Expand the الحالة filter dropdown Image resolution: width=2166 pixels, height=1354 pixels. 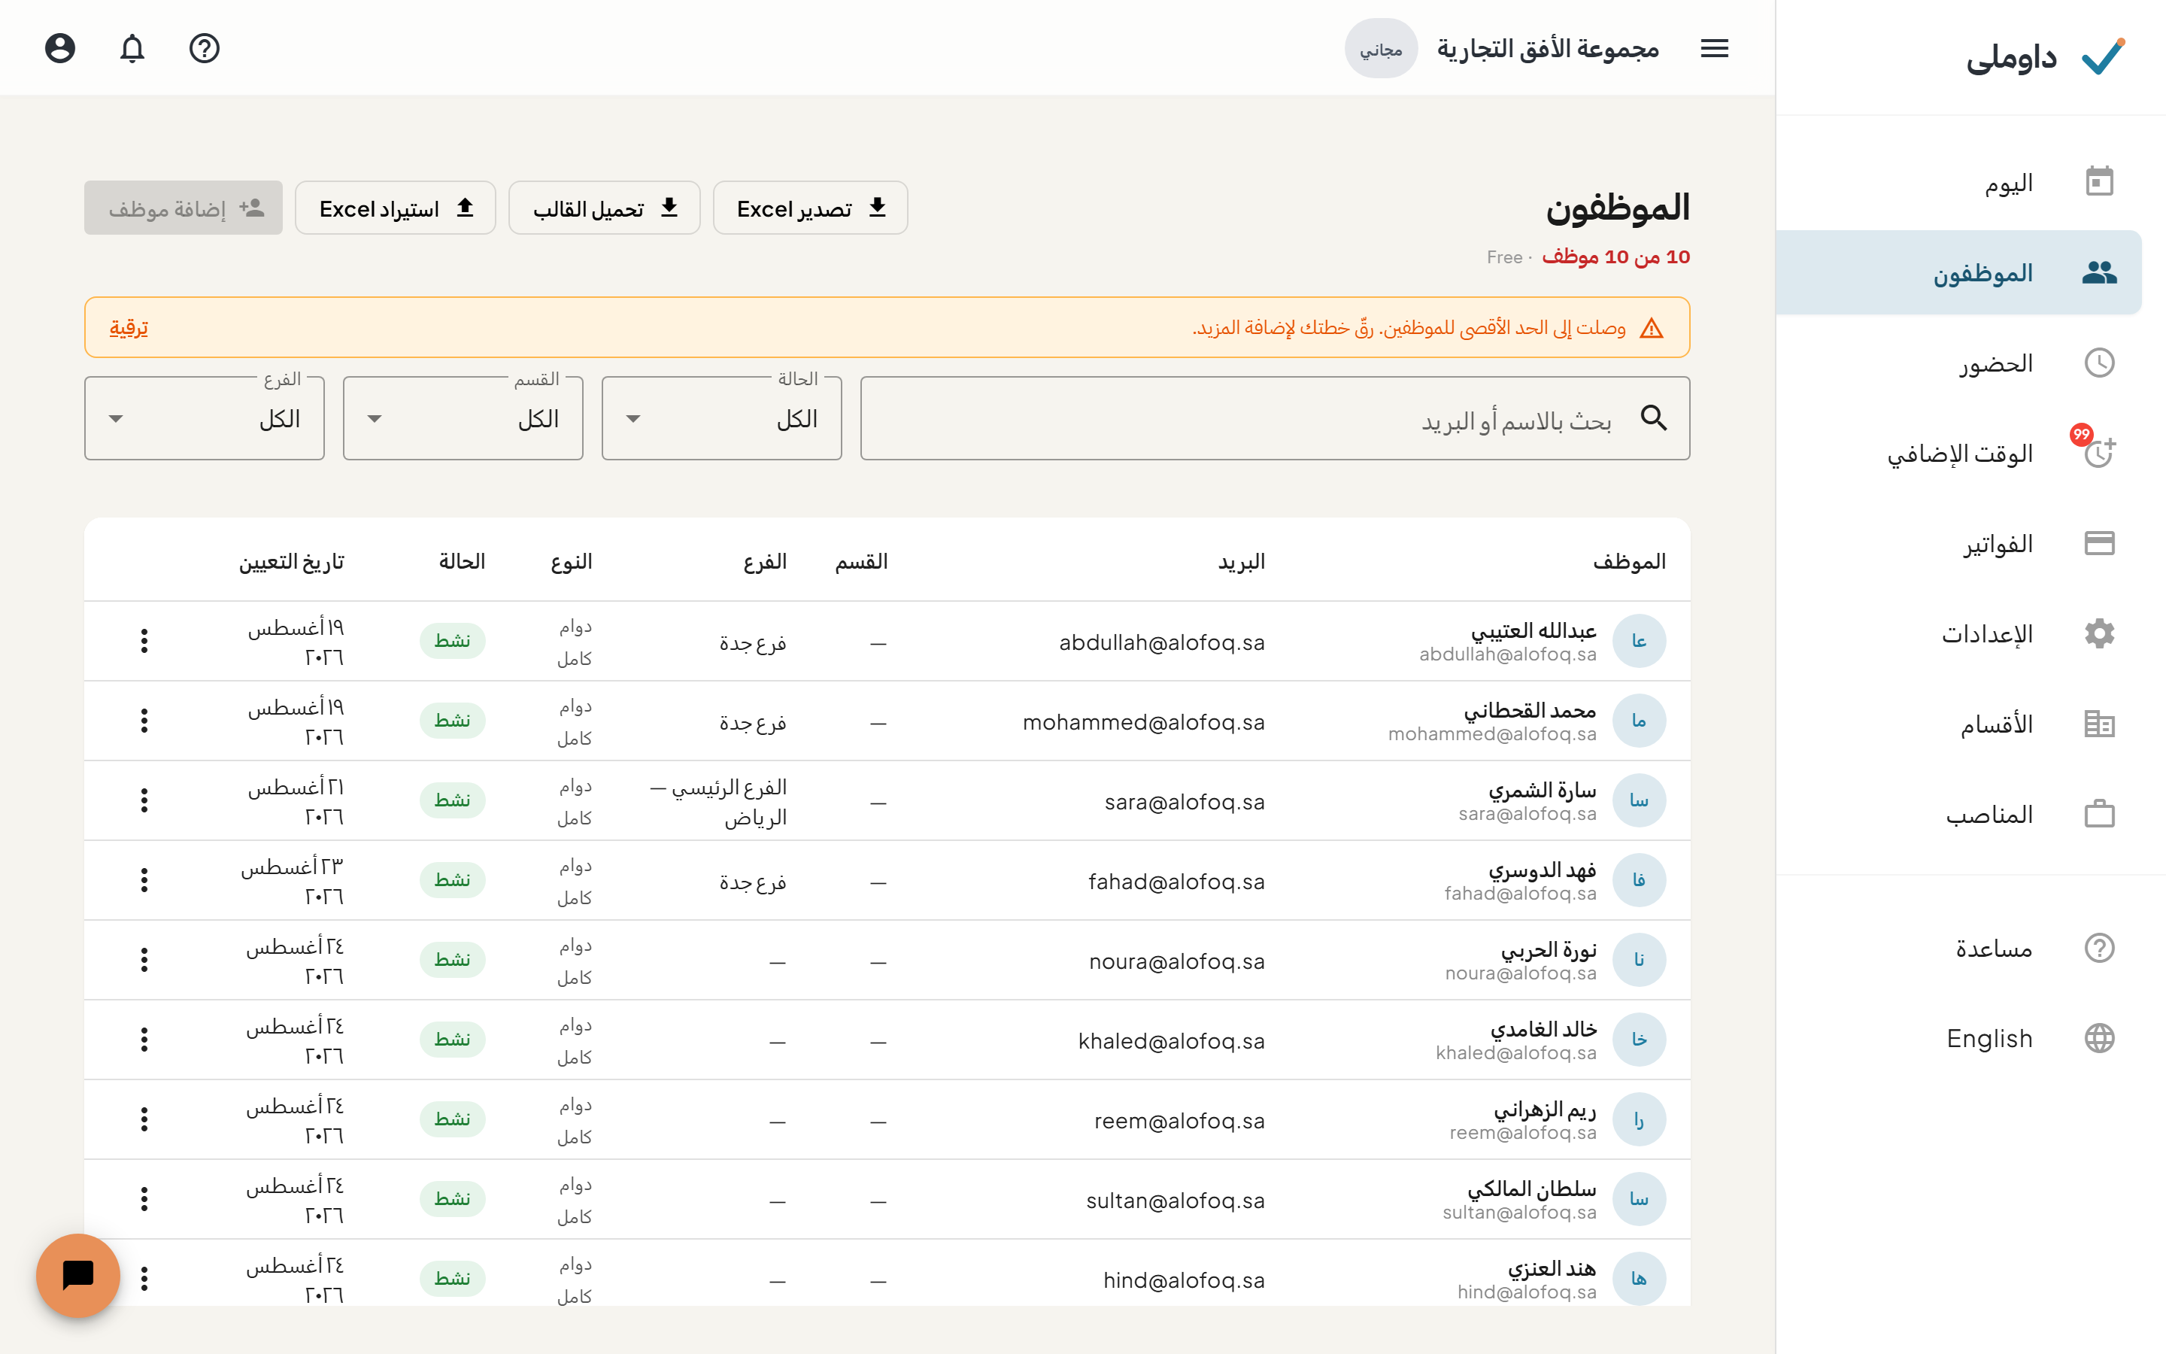click(721, 418)
